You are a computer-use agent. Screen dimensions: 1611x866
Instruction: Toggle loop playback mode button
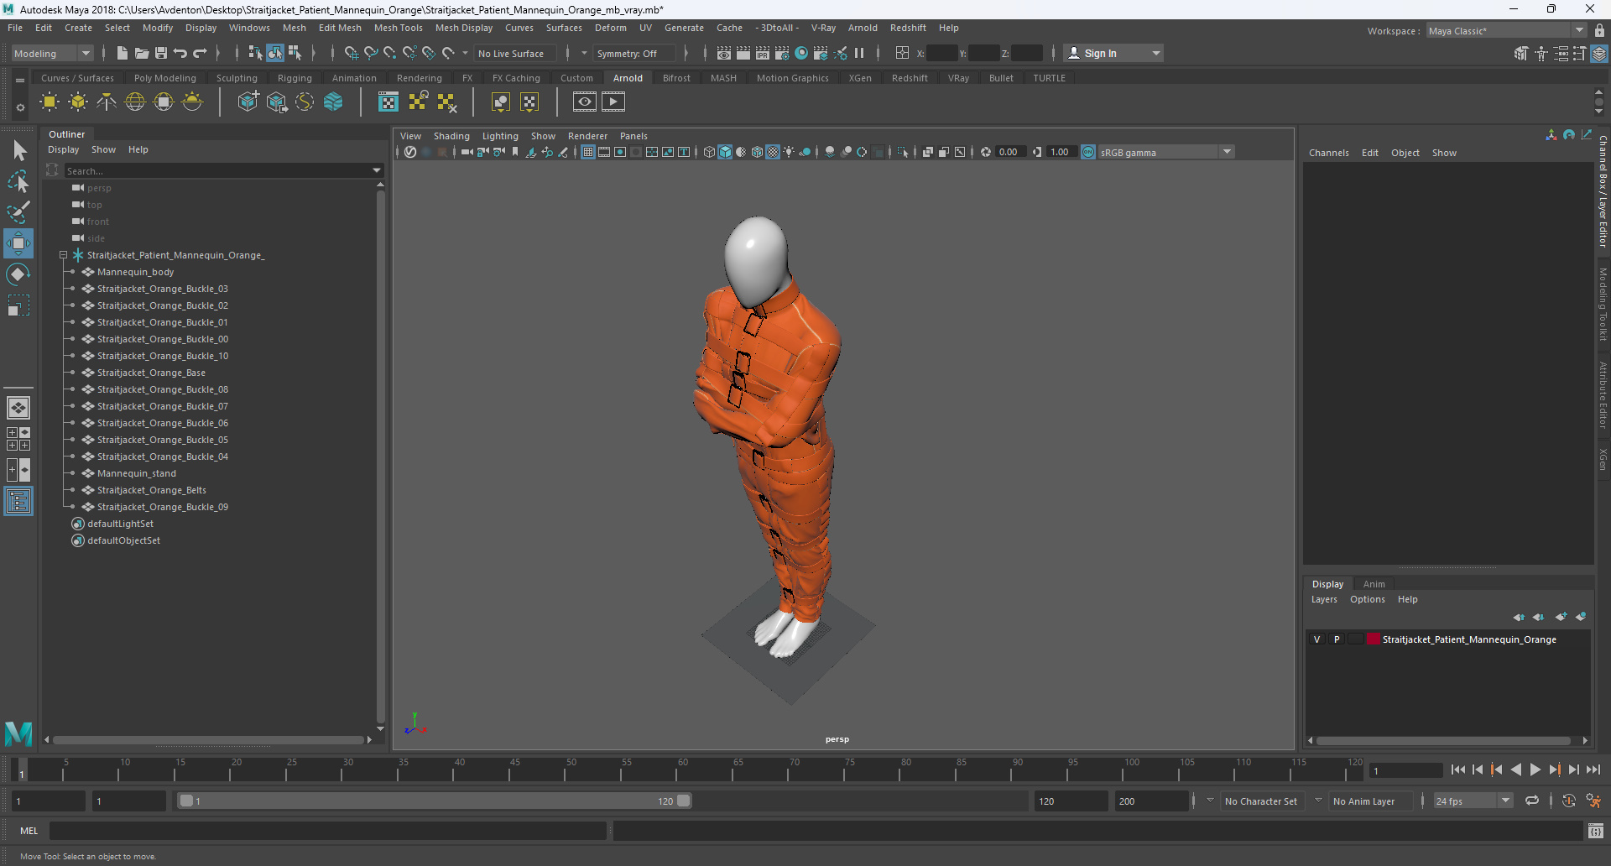(x=1532, y=801)
